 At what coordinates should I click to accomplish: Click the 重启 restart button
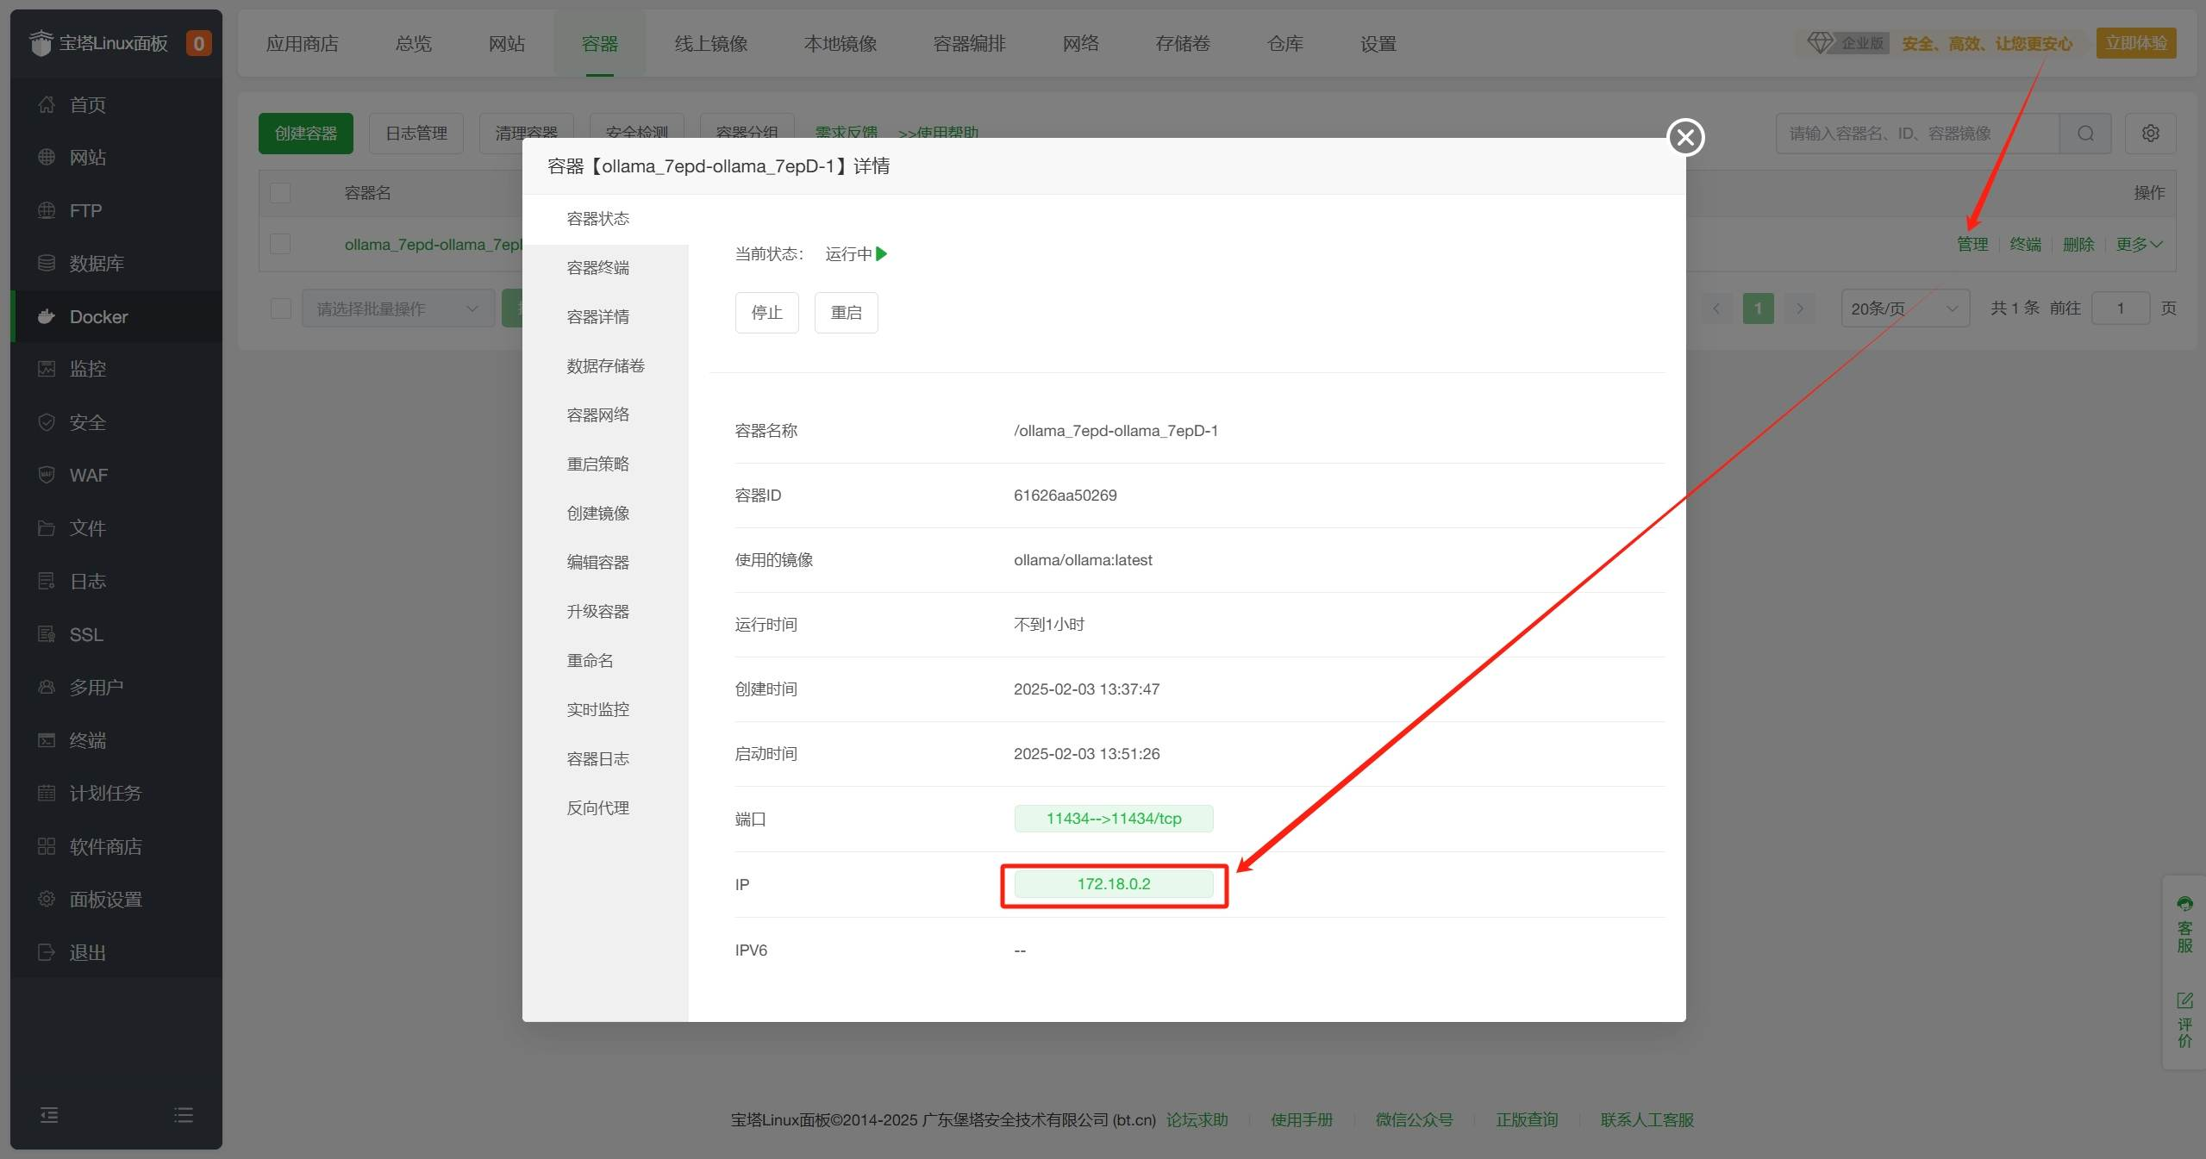[x=846, y=313]
